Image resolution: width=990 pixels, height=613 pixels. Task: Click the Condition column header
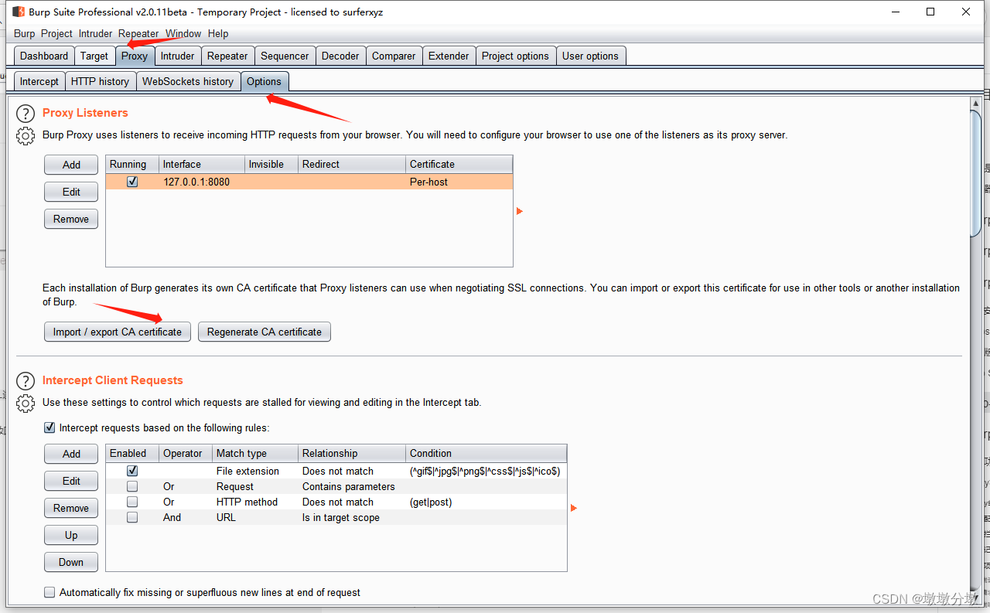pyautogui.click(x=486, y=453)
